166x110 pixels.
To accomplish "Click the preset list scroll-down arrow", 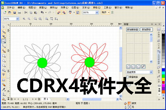I will point(151,62).
